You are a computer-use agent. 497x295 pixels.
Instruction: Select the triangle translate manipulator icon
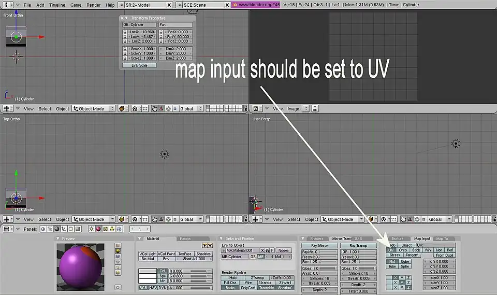161,109
